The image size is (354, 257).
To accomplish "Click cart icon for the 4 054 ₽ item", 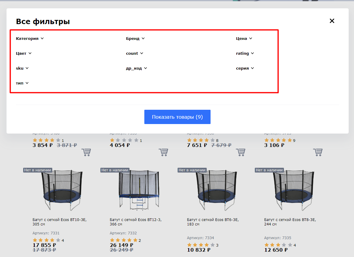I will click(163, 152).
